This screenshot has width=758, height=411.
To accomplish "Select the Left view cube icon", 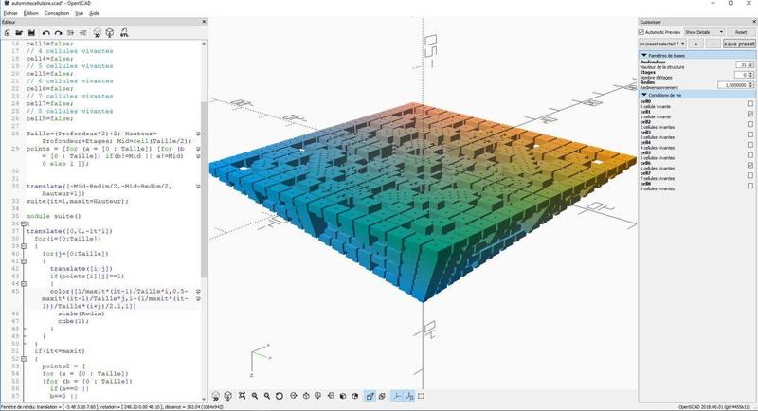I will click(x=331, y=396).
